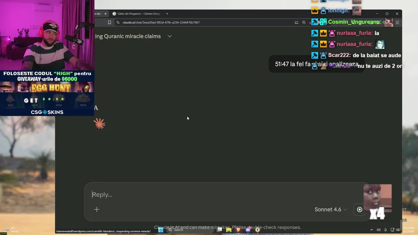This screenshot has width=418, height=235.
Task: Expand the chat title dropdown chevron
Action: click(169, 36)
